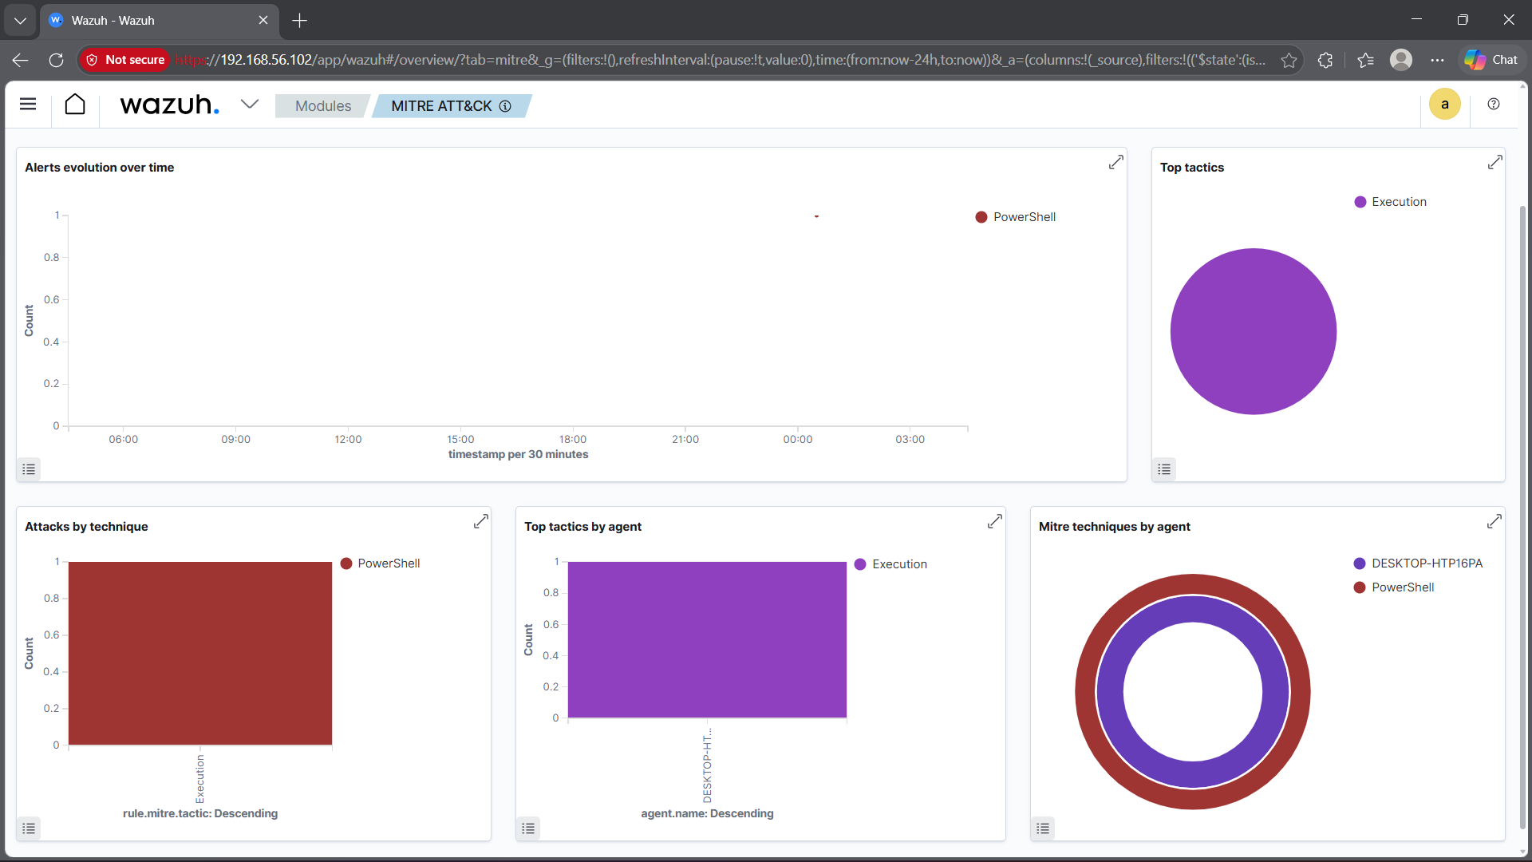Maximize the Top tactics by agent panel
Screen dimensions: 1532x862
(995, 522)
